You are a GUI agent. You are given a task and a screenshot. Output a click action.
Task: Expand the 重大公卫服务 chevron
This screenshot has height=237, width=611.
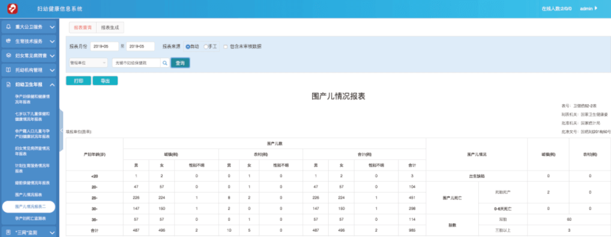tap(52, 27)
